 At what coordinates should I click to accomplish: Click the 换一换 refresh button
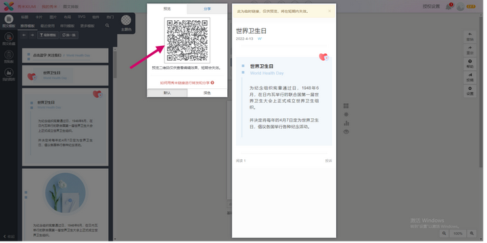point(69,35)
